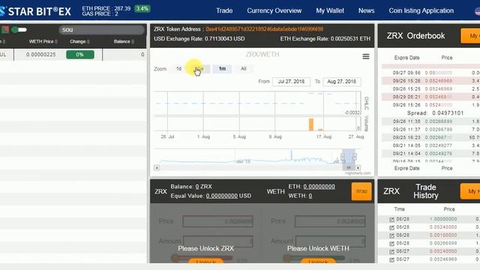
Task: Select orderbook row 09/27 09:56
Action: 430,73
